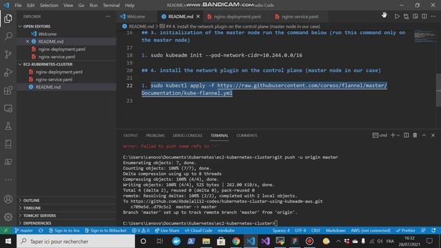Open the Help menu
This screenshot has height=248, width=441.
click(130, 6)
